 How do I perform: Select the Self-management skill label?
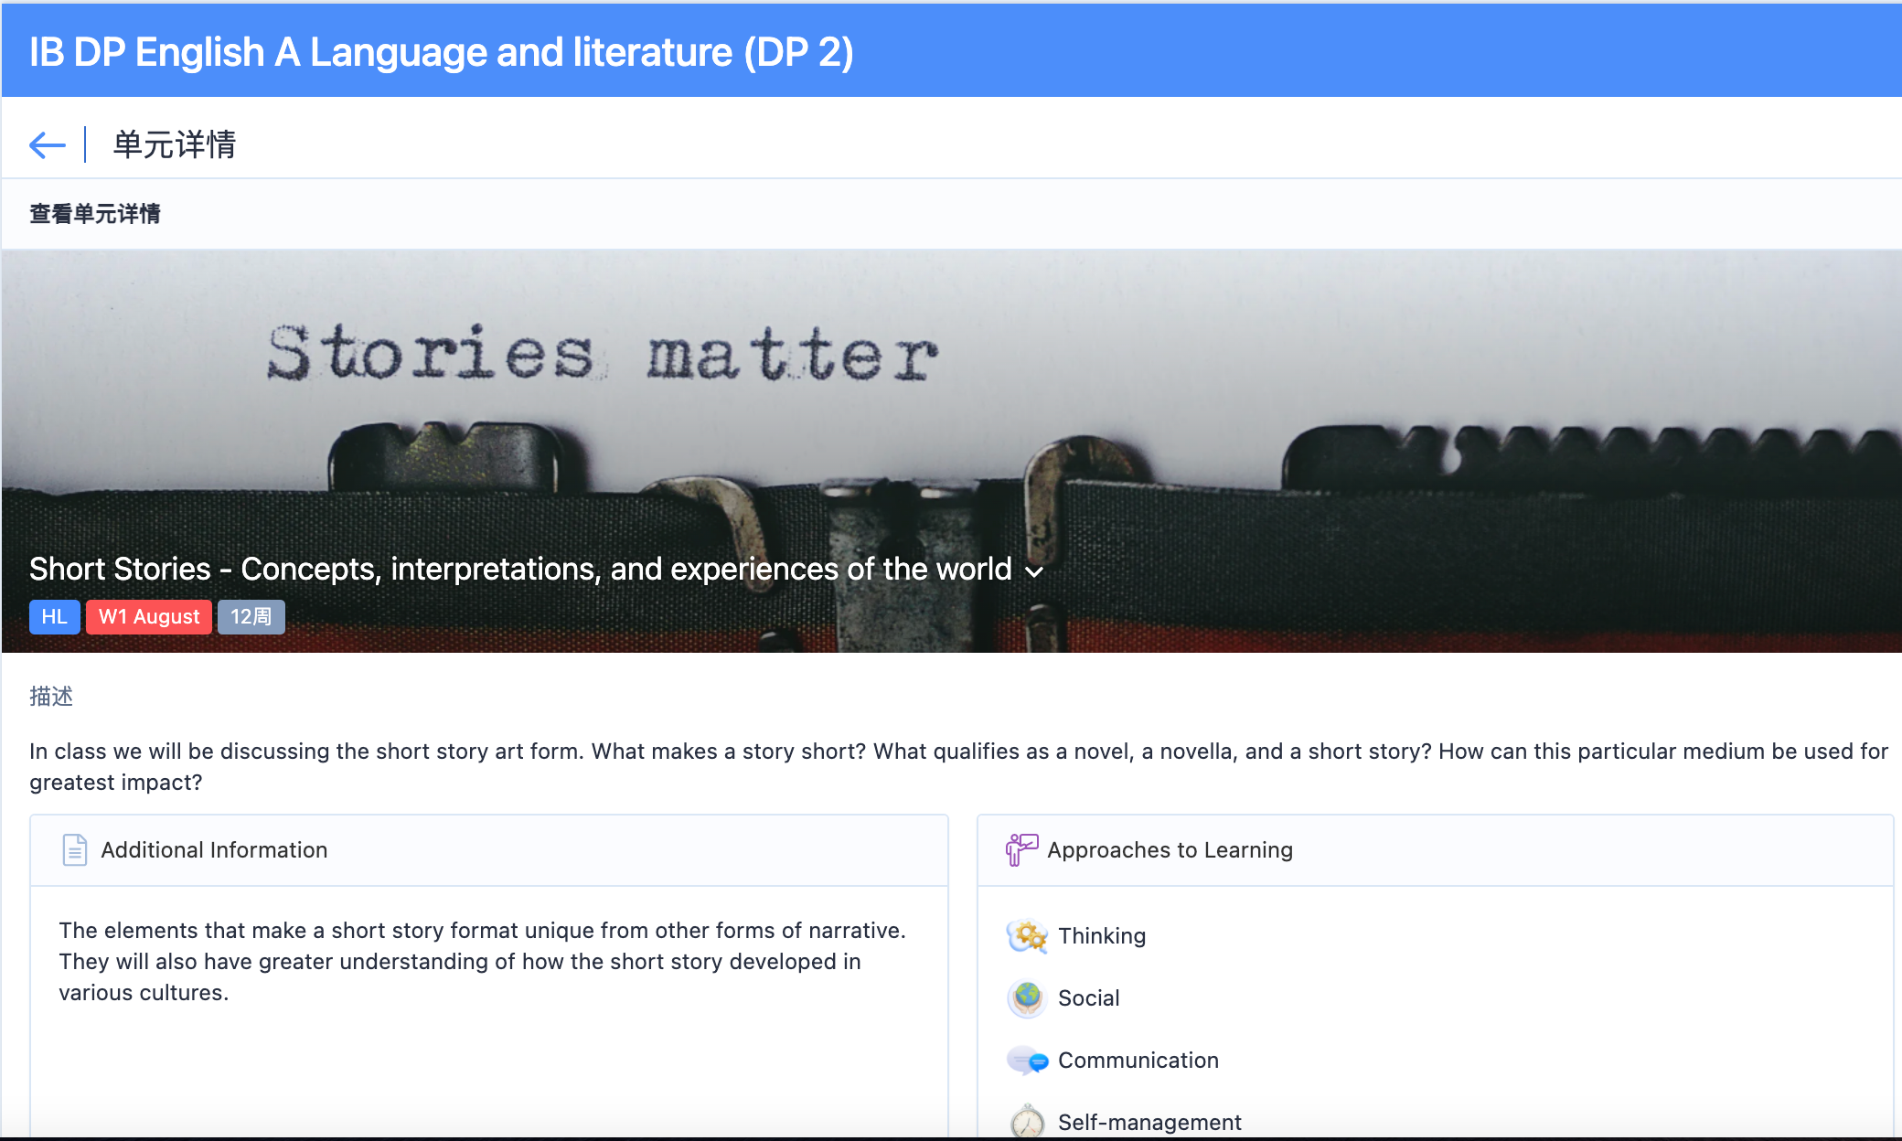(x=1149, y=1122)
